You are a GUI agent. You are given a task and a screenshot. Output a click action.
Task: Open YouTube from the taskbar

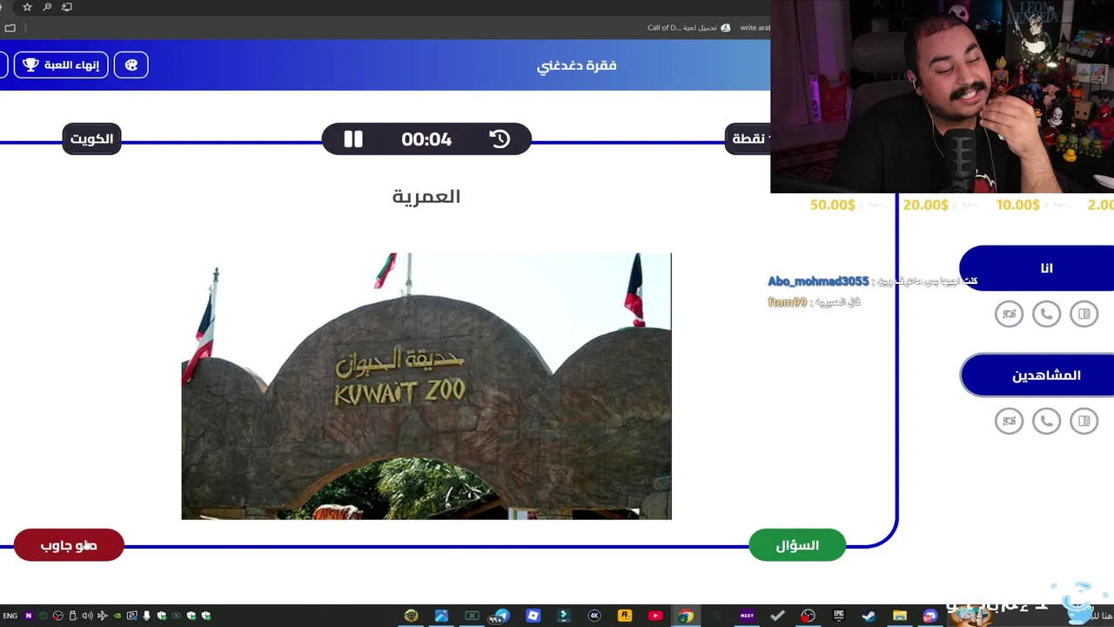[655, 616]
